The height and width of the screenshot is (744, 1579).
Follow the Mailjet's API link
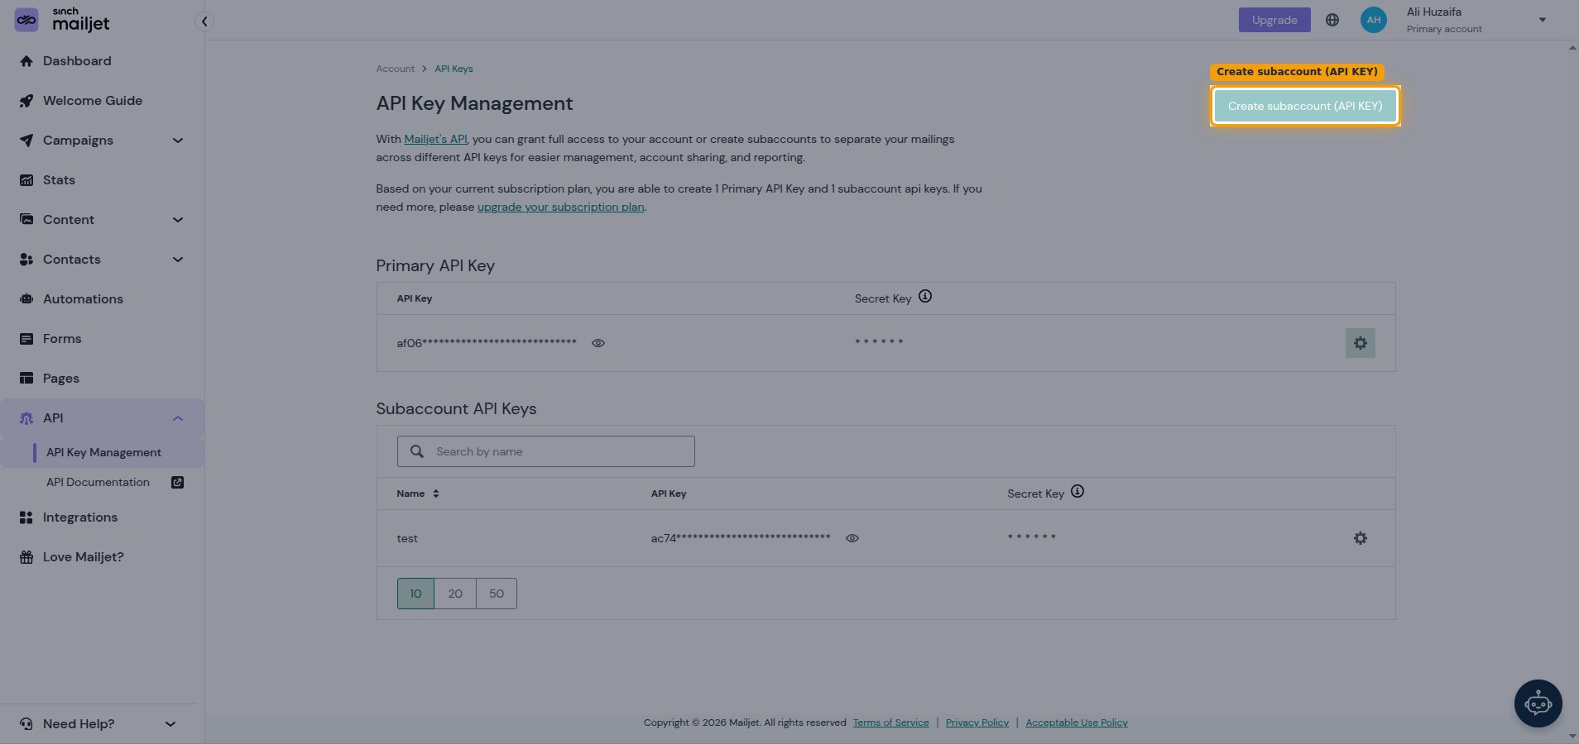435,139
